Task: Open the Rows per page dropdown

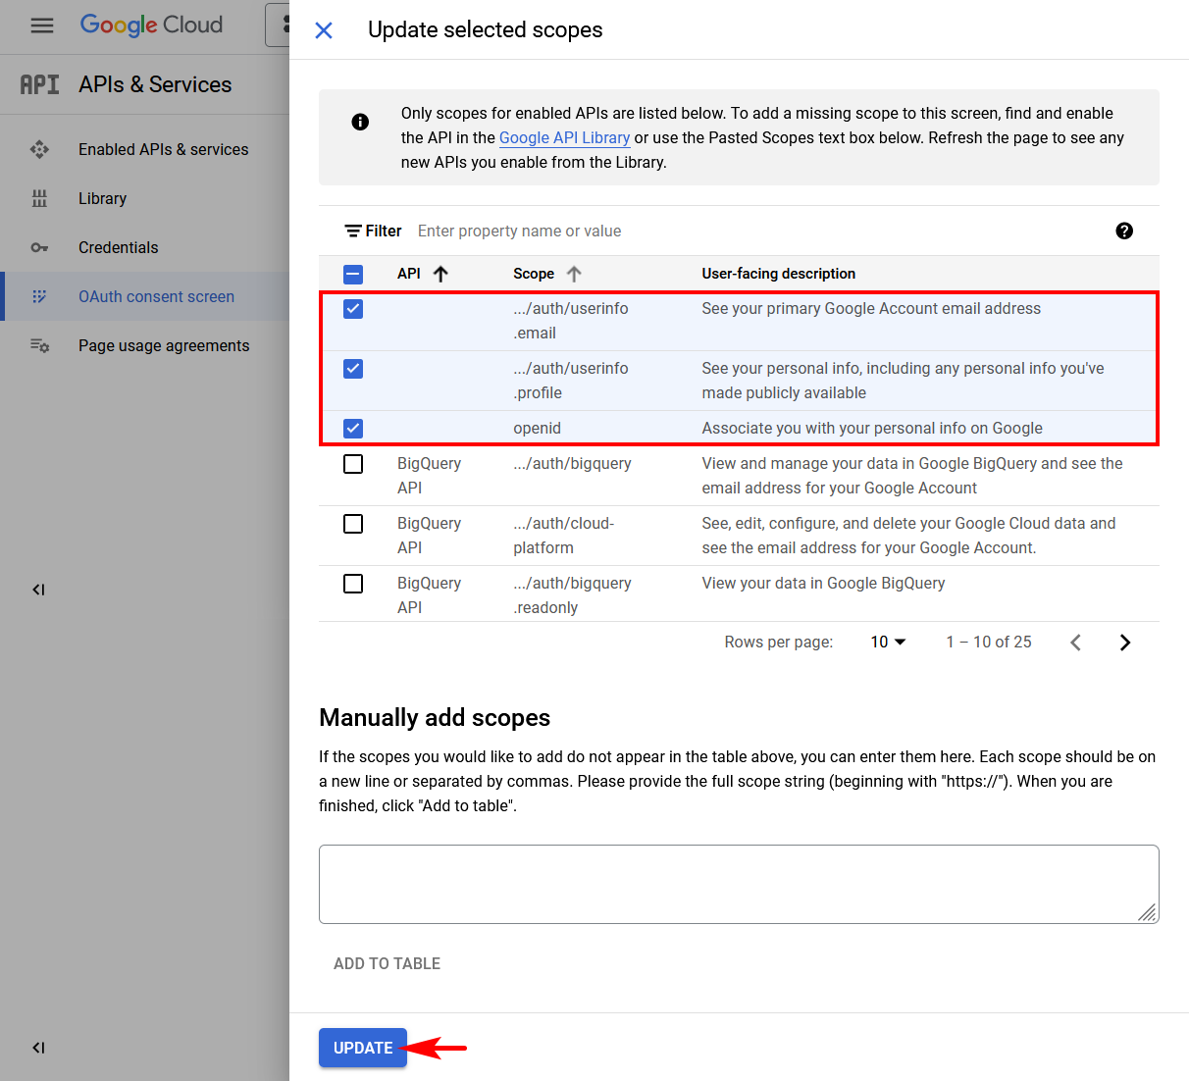Action: (x=886, y=642)
